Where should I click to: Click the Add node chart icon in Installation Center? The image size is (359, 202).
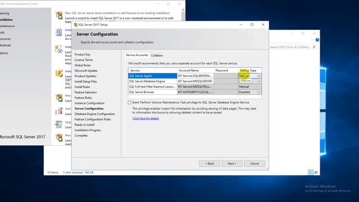59,111
